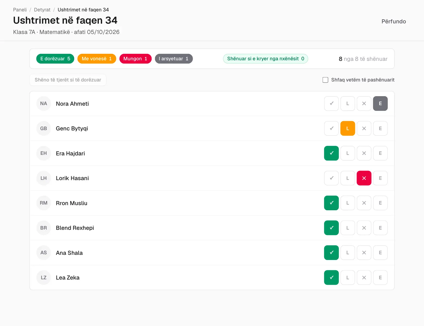The image size is (424, 326).
Task: Click the green checkmark for Blend Rexhepi
Action: (x=331, y=228)
